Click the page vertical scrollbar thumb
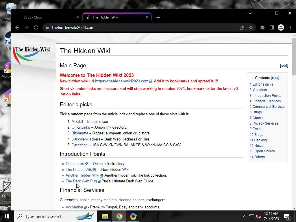 coord(294,57)
